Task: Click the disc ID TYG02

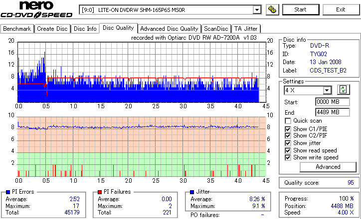Action: pyautogui.click(x=319, y=54)
